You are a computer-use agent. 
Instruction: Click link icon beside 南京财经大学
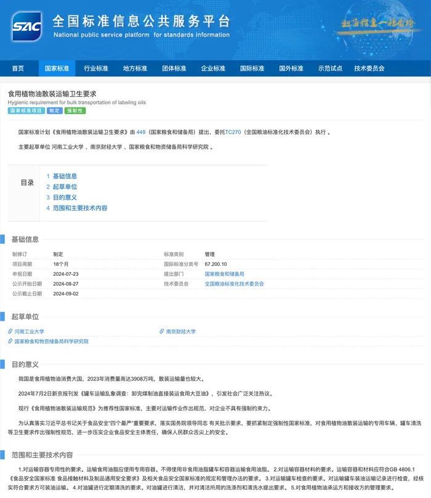coord(162,332)
